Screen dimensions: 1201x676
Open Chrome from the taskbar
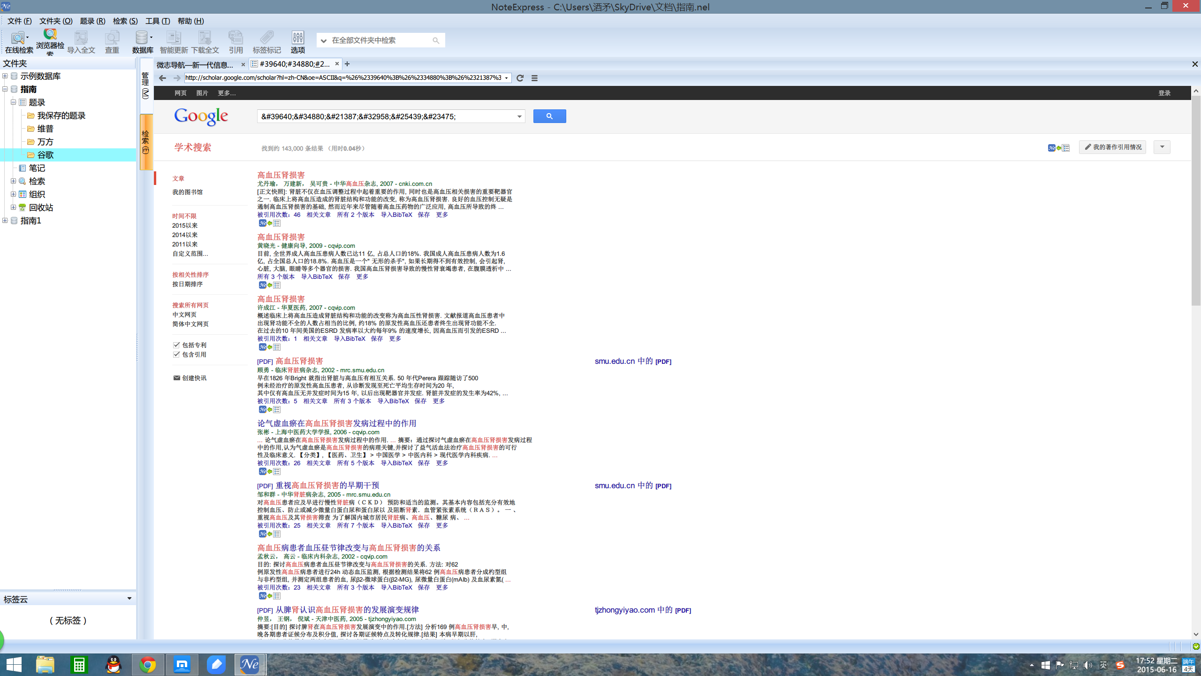click(148, 665)
